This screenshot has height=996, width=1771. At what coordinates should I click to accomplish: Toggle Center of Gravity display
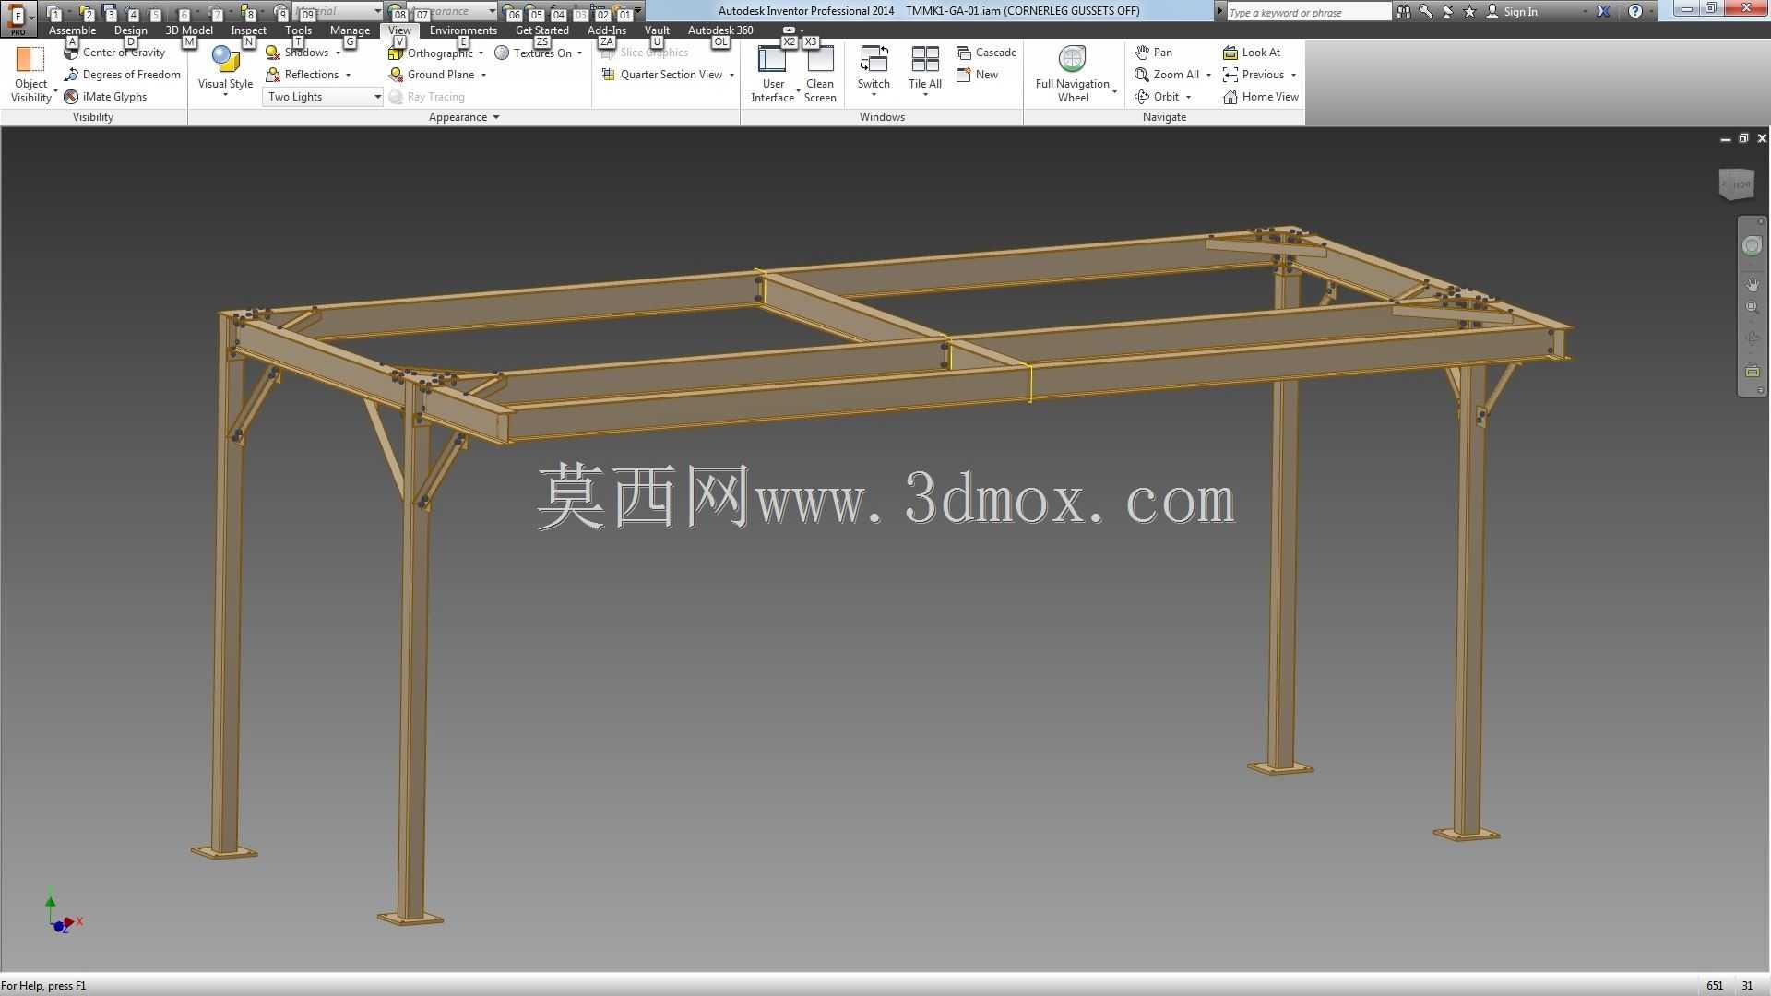114,53
